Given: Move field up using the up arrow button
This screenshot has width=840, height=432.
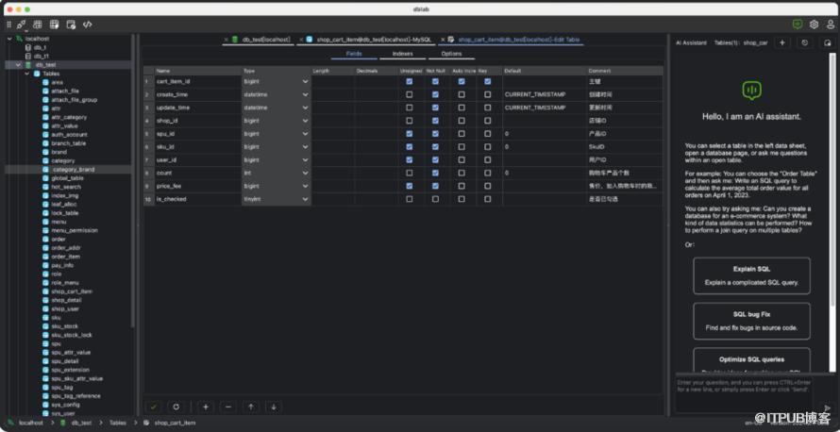Looking at the screenshot, I should [x=250, y=407].
